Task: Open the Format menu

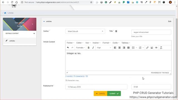Action: click(x=106, y=43)
